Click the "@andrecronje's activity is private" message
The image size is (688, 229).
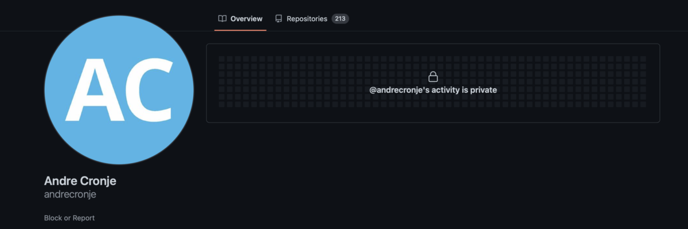(x=433, y=90)
